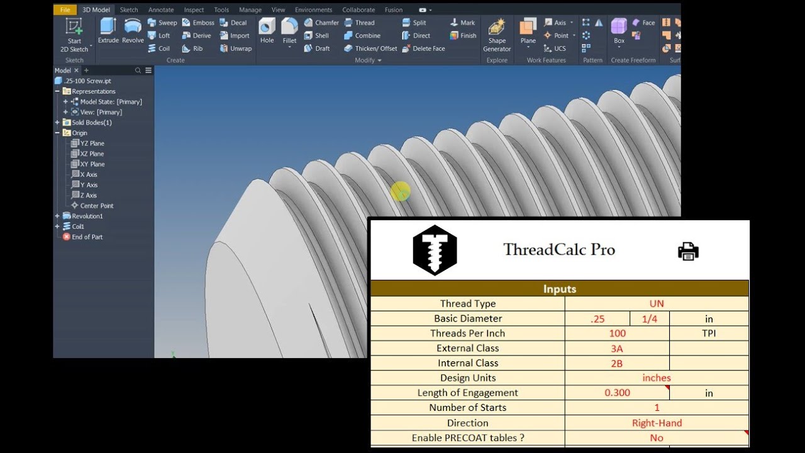Collapse the Representations node
The height and width of the screenshot is (453, 805).
coord(57,91)
